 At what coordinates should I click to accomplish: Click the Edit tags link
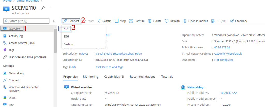click(x=72, y=67)
